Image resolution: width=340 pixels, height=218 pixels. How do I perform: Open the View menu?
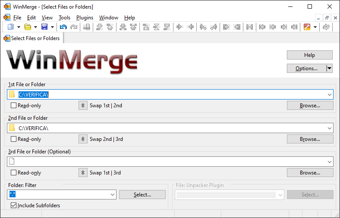[47, 18]
